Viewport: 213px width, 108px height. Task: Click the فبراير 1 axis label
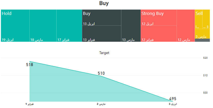30,104
